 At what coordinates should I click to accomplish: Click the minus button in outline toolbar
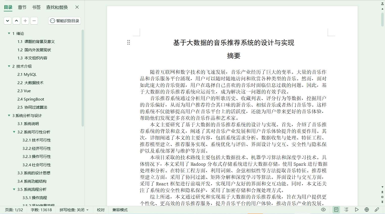point(34,21)
